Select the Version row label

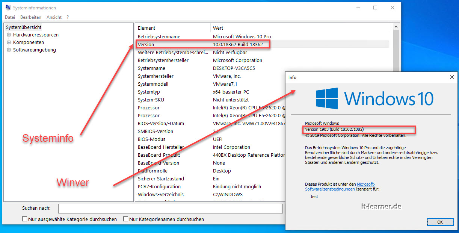(146, 45)
